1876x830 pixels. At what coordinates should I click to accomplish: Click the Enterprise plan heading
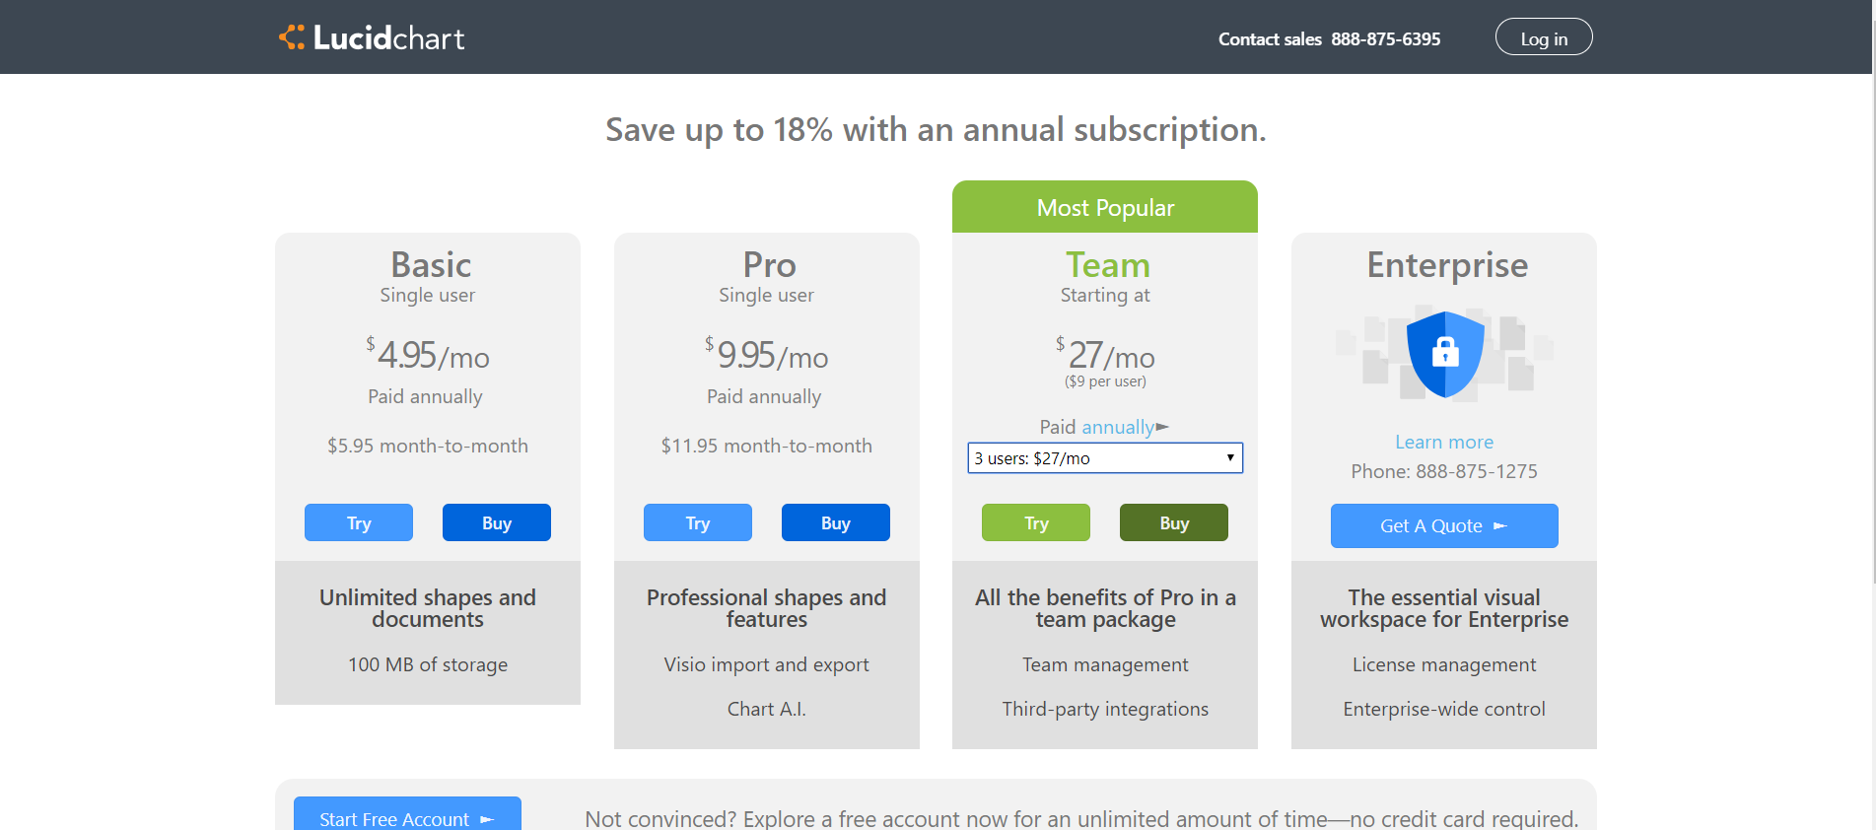1446,265
